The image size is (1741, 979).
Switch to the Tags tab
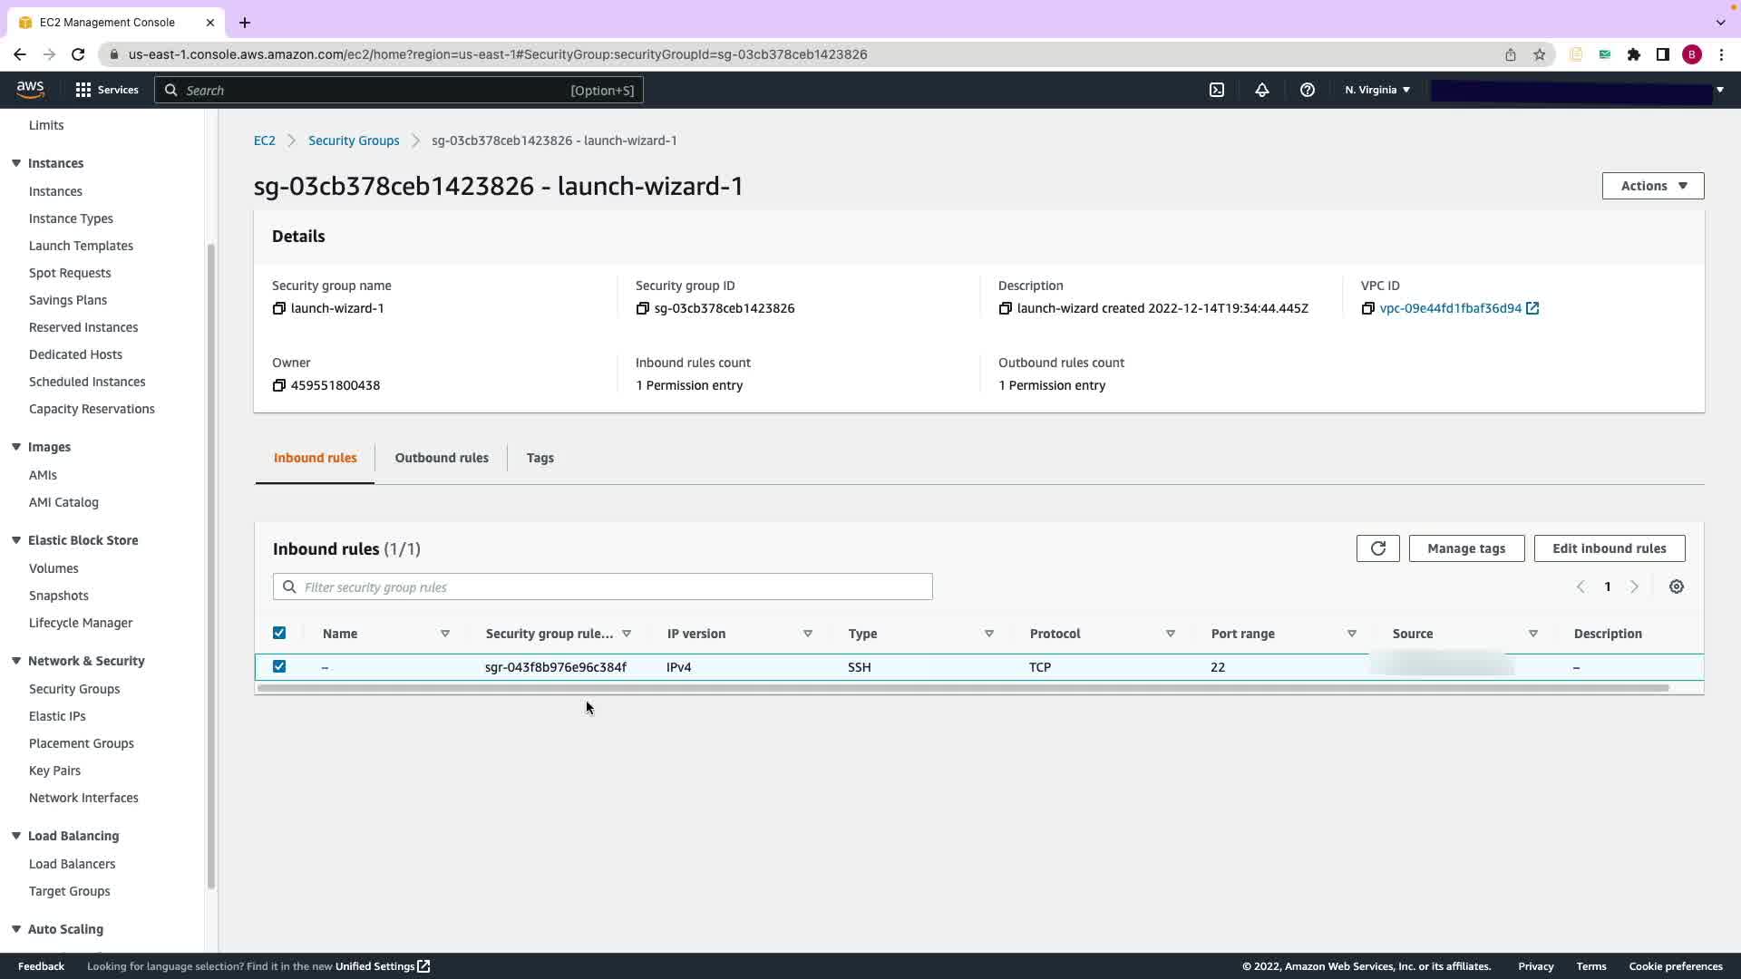pyautogui.click(x=540, y=458)
